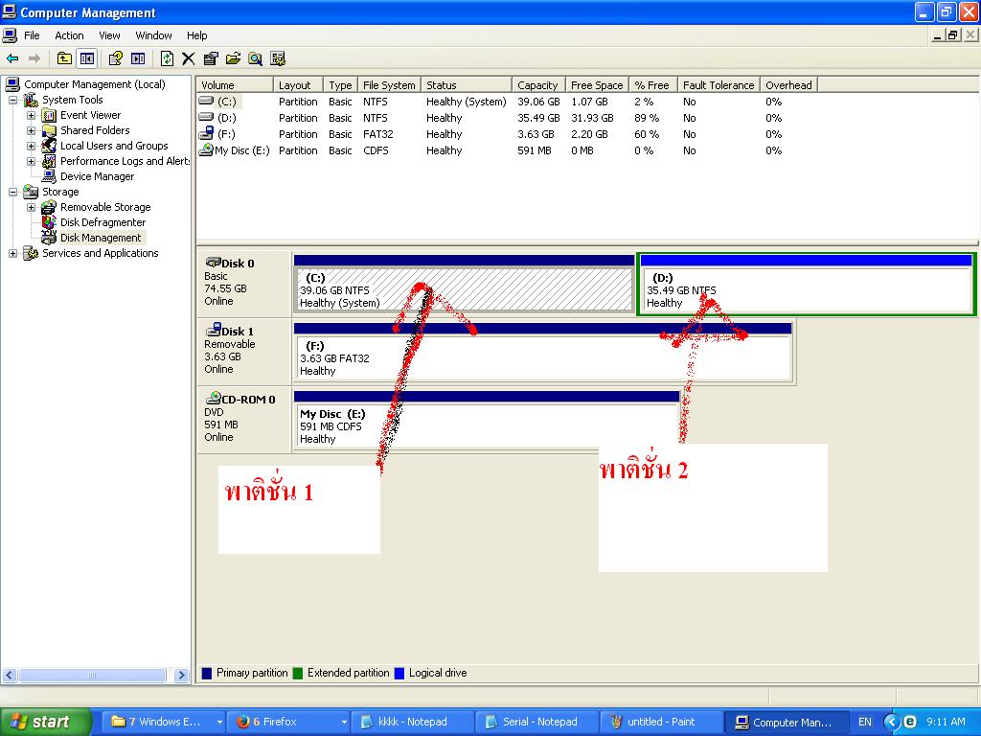Click the Delete X toolbar icon
This screenshot has height=736, width=981.
click(189, 58)
